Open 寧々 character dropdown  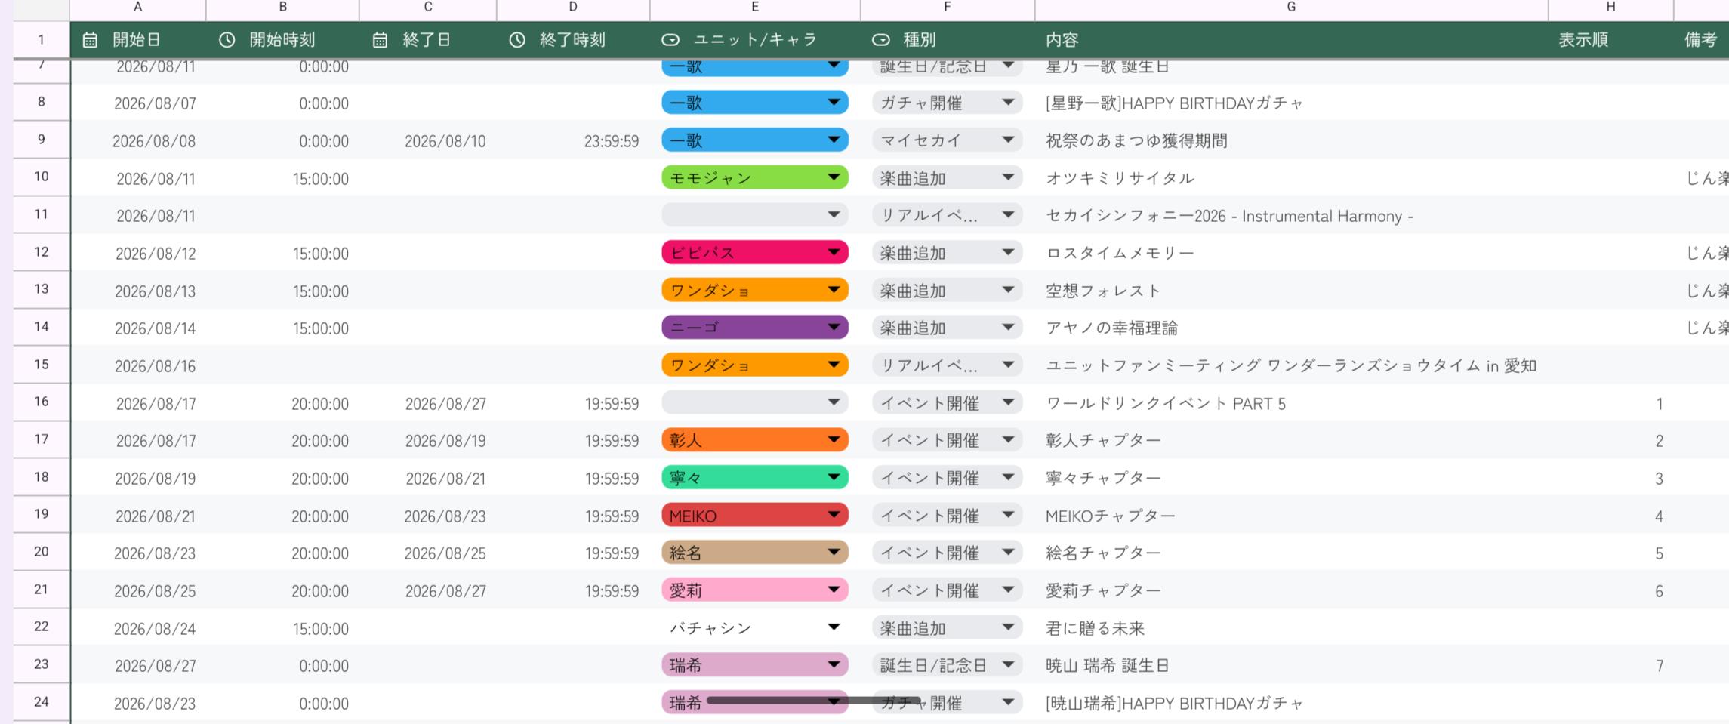pos(755,478)
